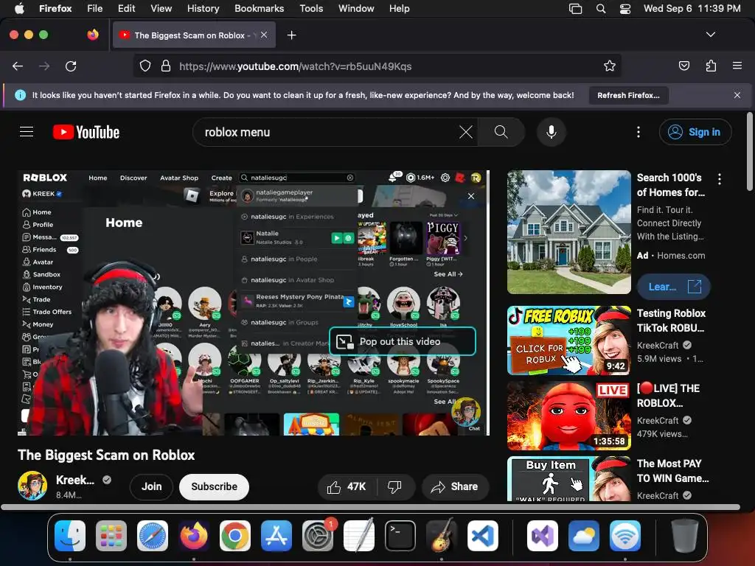Open the Homes.com house ad thumbnail
755x566 pixels.
pyautogui.click(x=568, y=232)
